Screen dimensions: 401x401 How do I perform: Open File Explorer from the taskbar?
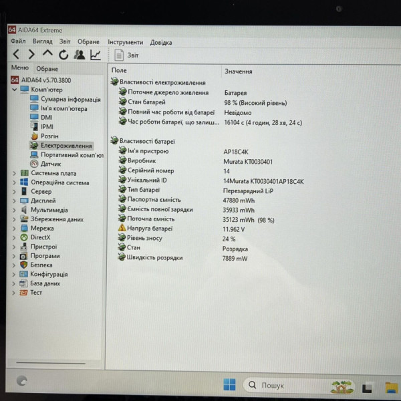392,388
